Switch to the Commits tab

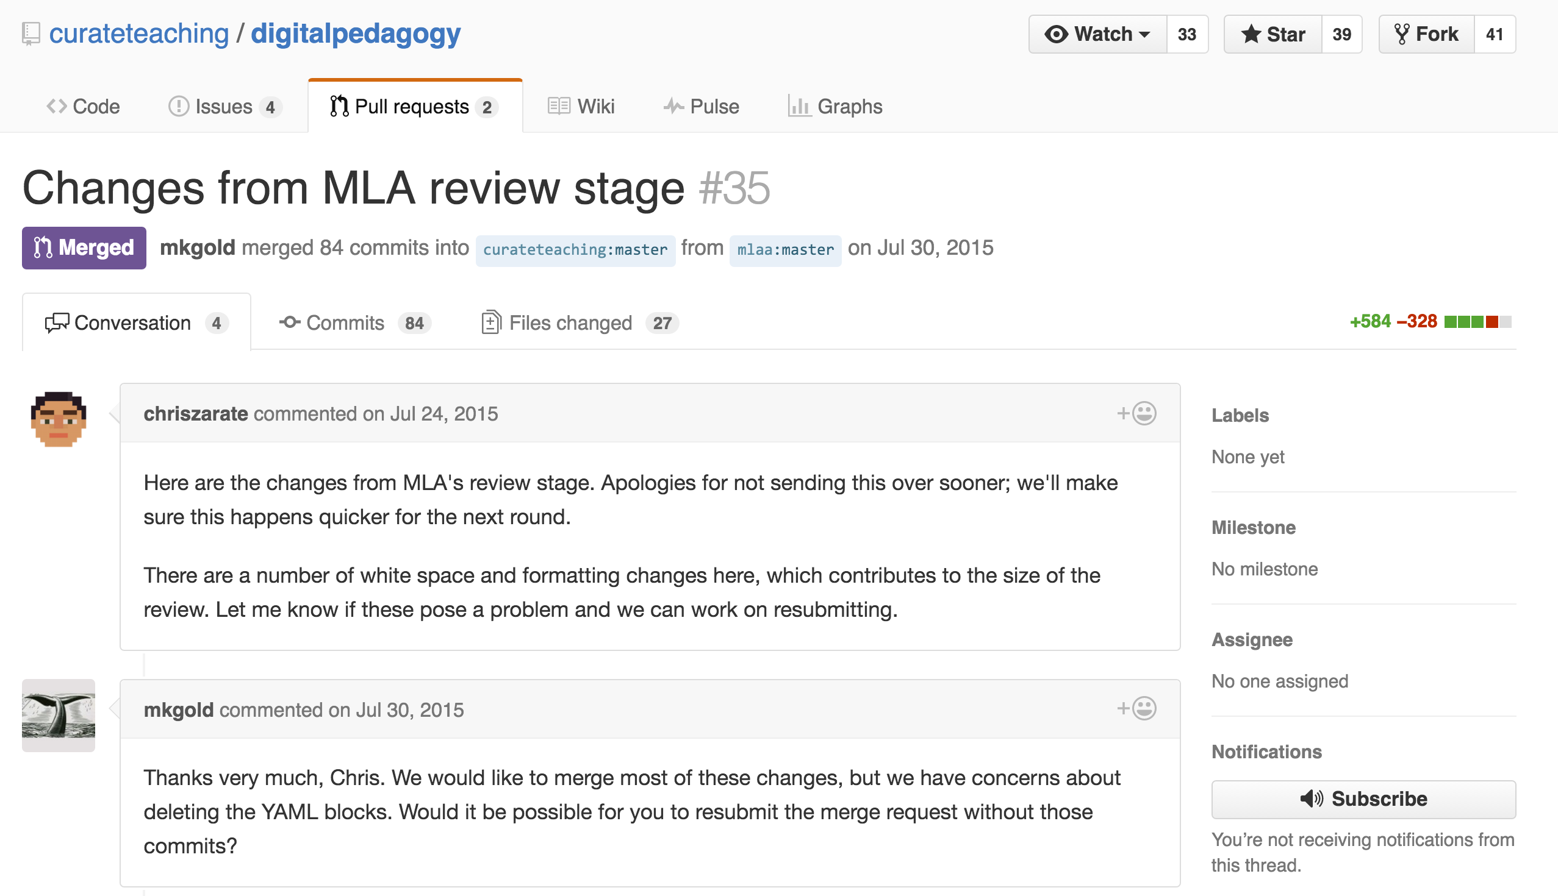click(355, 322)
